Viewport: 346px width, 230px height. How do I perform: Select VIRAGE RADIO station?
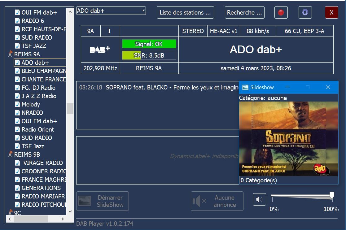[x=43, y=163]
